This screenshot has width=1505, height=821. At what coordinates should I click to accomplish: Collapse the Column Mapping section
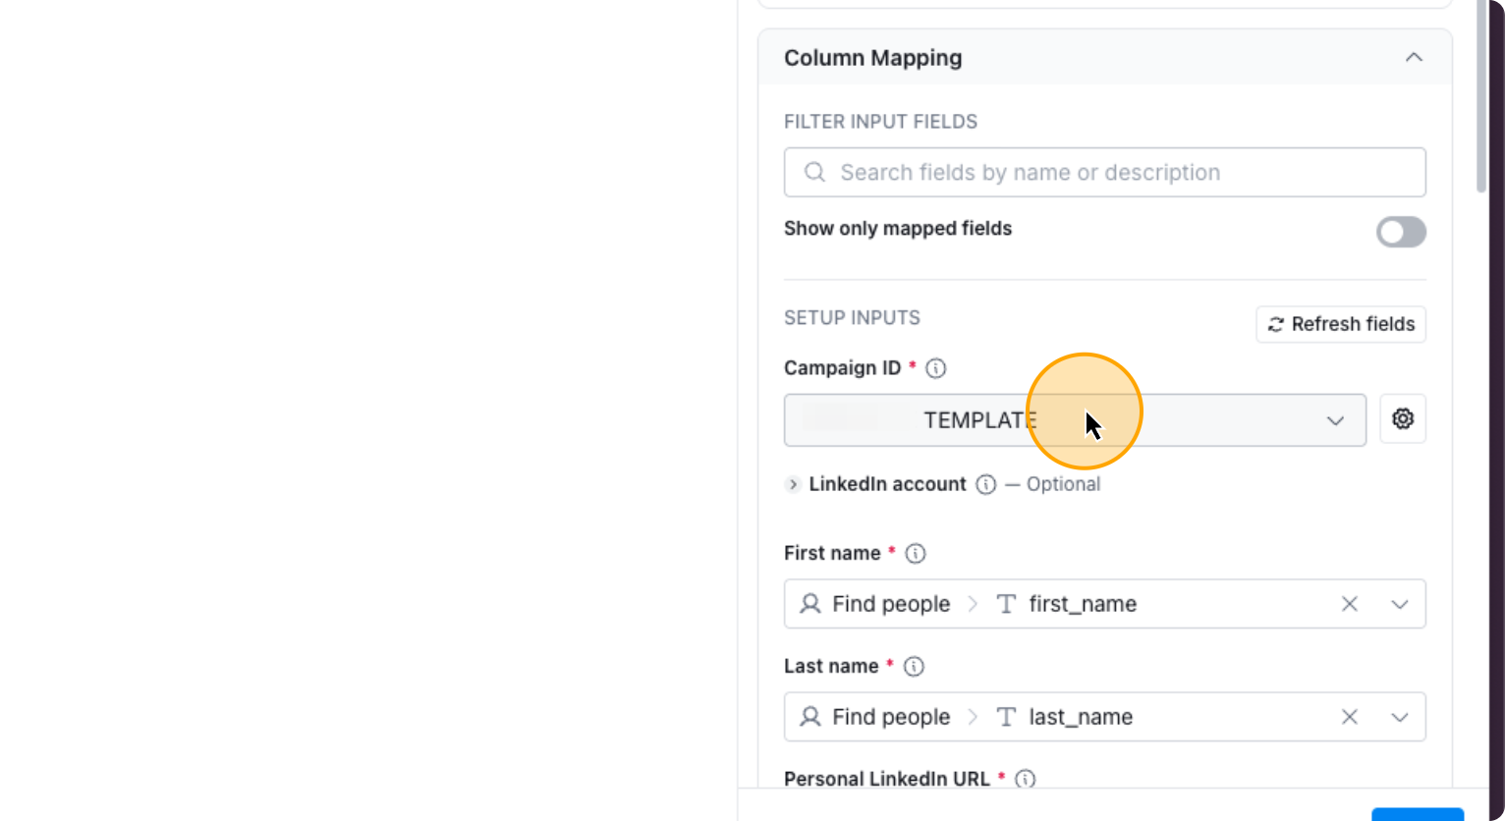(x=1414, y=57)
